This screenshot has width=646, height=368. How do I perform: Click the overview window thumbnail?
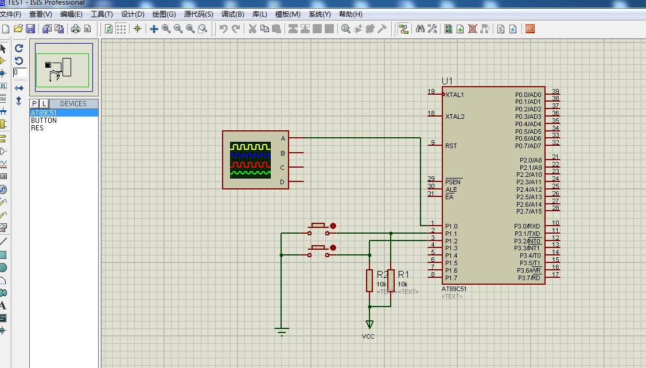coord(64,67)
